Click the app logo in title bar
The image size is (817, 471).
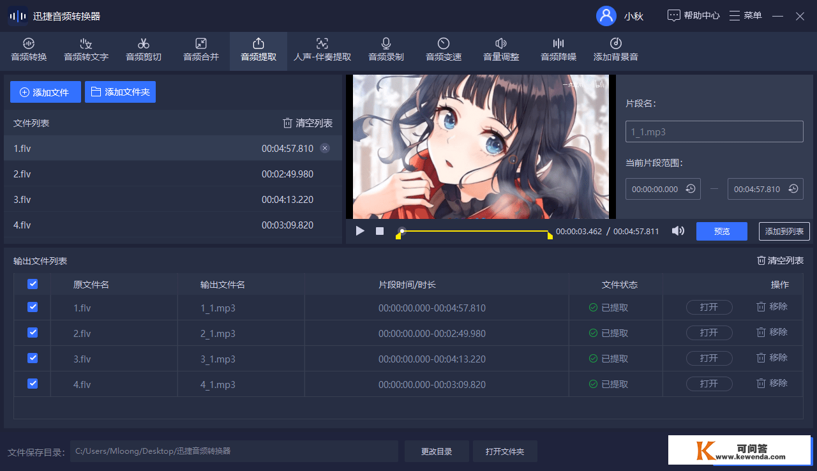point(17,16)
